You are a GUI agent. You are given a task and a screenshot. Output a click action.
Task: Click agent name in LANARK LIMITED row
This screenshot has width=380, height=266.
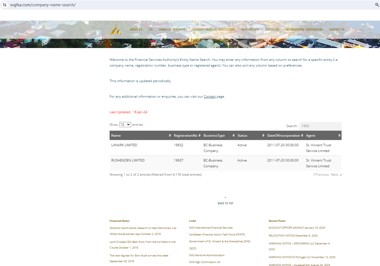[319, 148]
